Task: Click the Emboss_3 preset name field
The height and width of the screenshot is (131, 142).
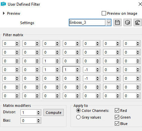Action: (87, 22)
